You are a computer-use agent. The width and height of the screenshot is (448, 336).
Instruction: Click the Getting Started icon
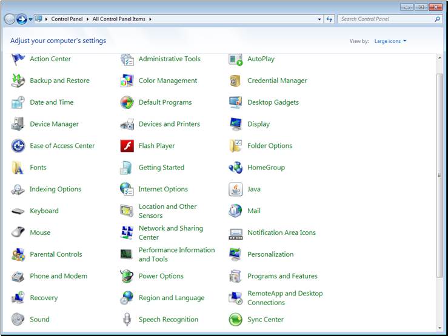(127, 168)
